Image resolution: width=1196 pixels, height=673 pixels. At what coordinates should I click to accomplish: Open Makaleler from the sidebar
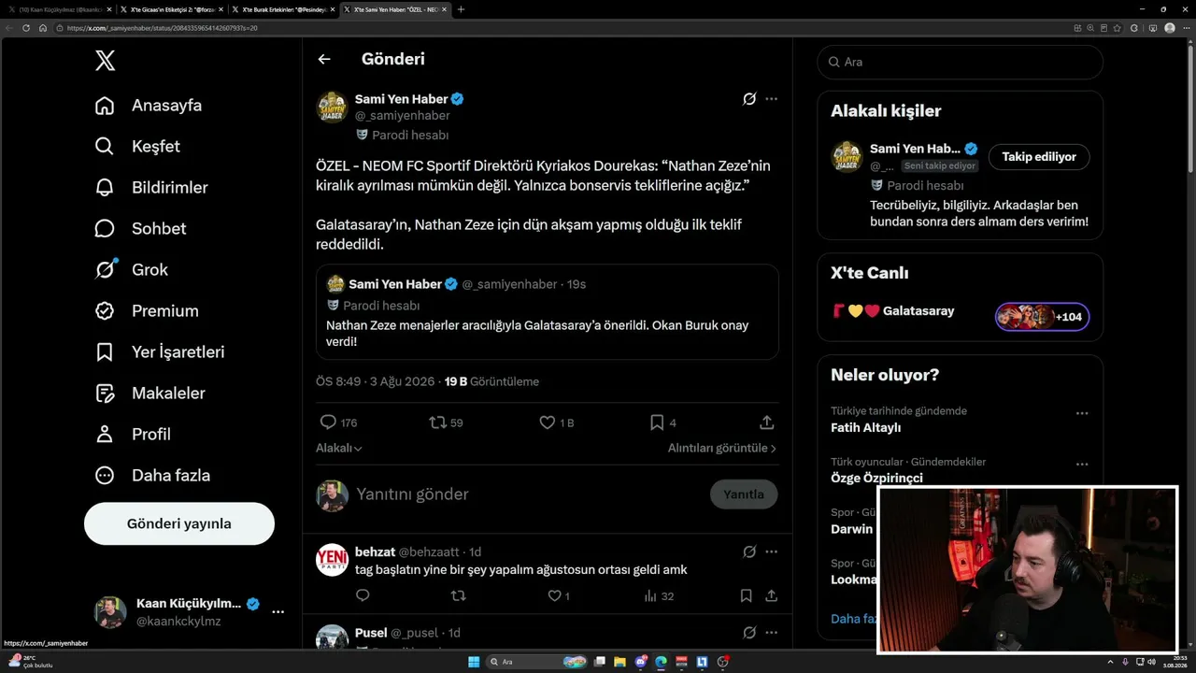pos(149,394)
